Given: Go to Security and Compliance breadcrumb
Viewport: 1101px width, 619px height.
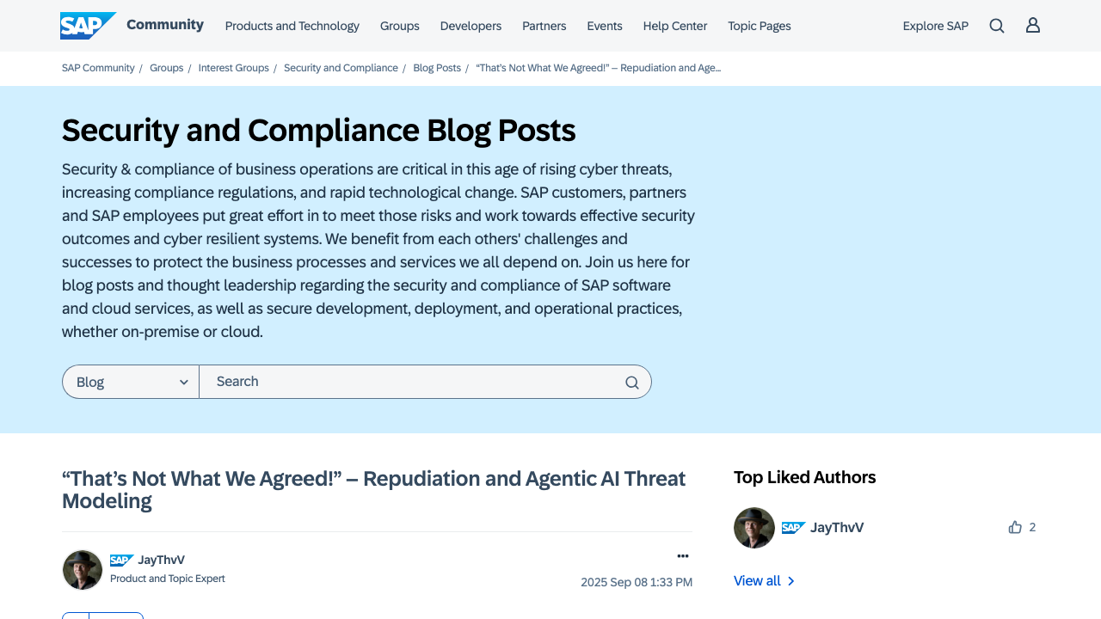Looking at the screenshot, I should [341, 68].
